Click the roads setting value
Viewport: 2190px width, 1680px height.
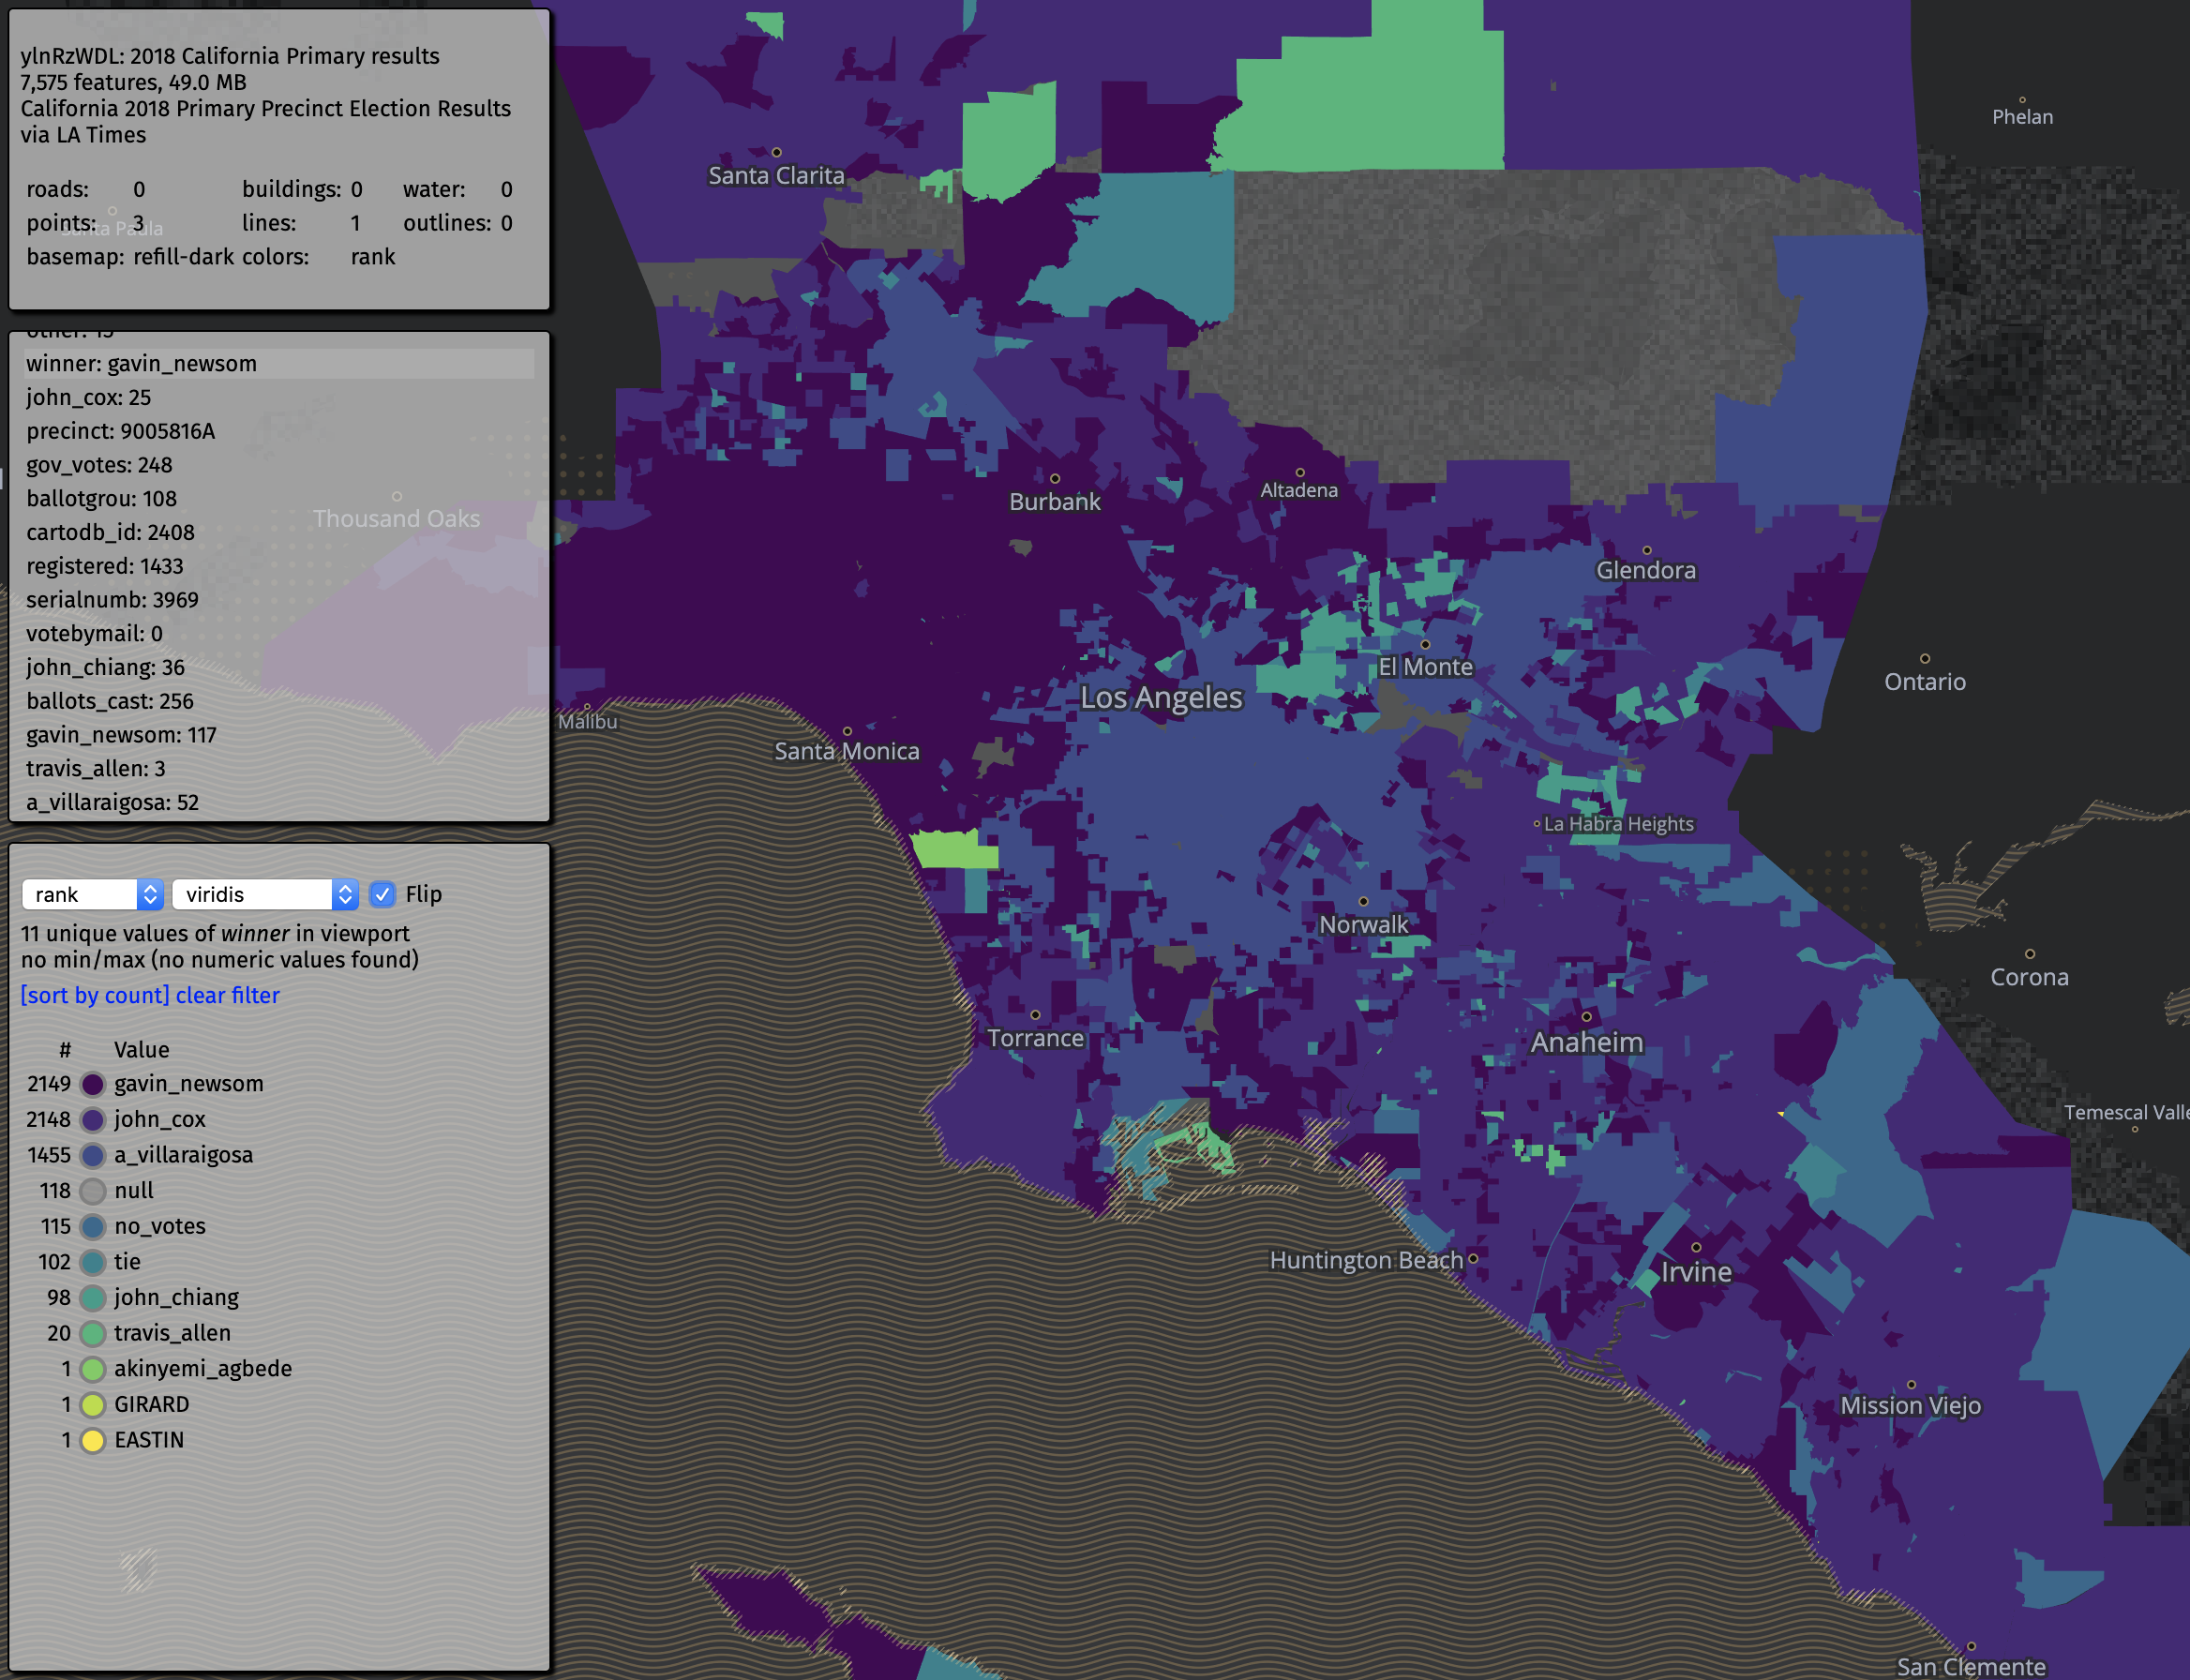pyautogui.click(x=139, y=190)
